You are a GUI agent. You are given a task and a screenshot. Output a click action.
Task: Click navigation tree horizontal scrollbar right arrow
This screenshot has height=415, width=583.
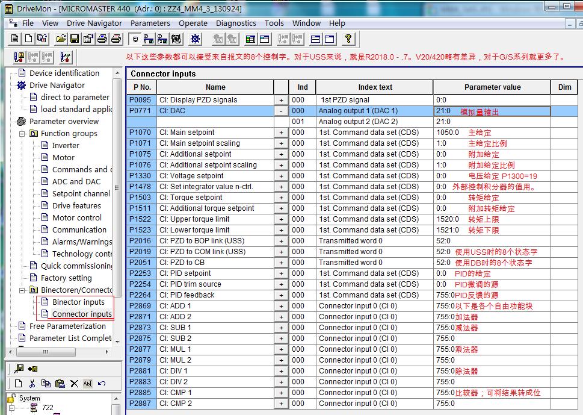[x=107, y=352]
